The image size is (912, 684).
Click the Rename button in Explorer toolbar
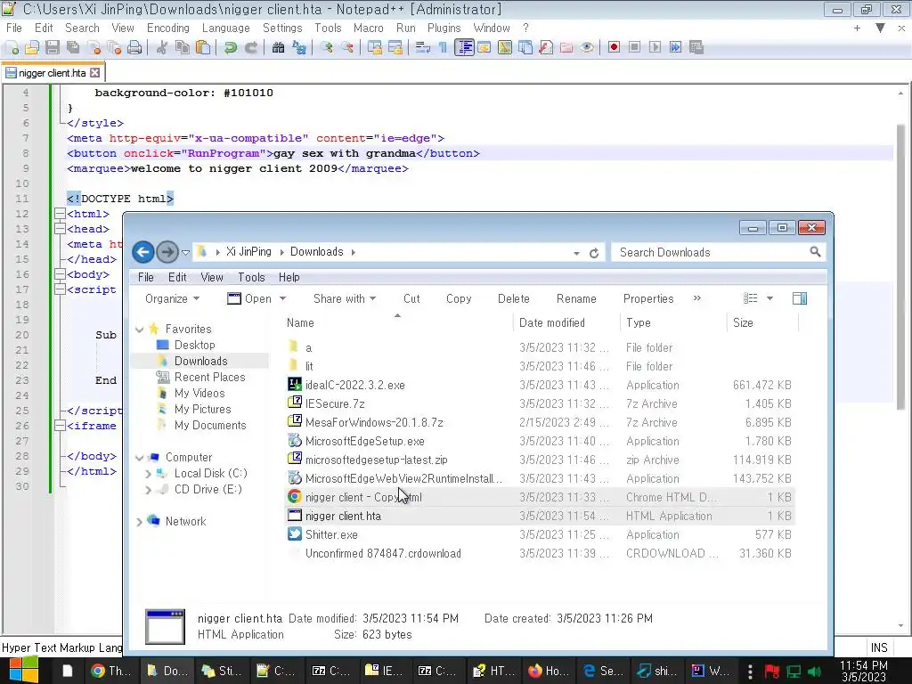(576, 299)
